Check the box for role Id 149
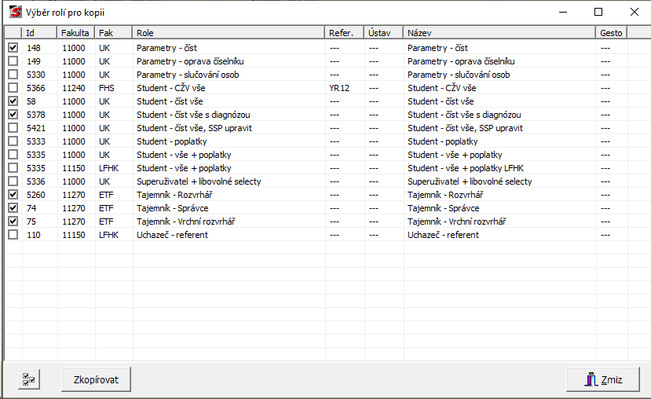 (x=13, y=61)
